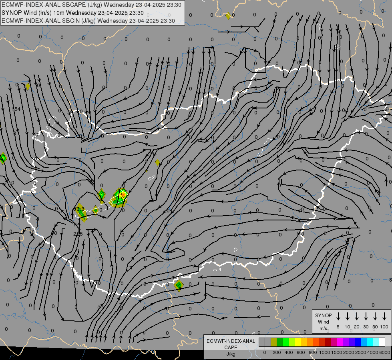Select the white CAPE legend swatch
392x360 pixels.
click(x=382, y=342)
